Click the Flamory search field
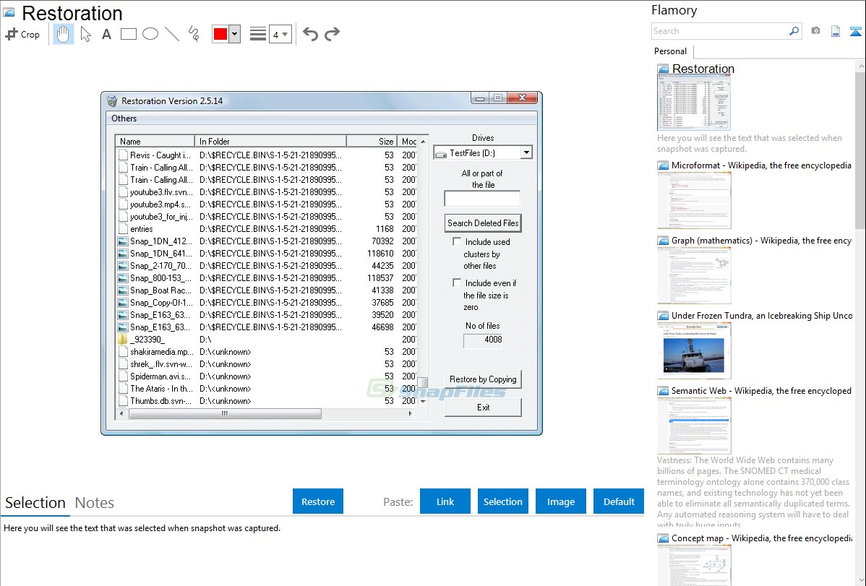The image size is (866, 586). click(719, 31)
